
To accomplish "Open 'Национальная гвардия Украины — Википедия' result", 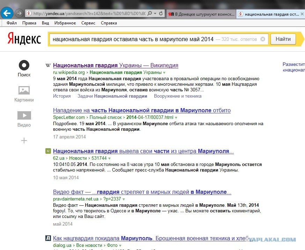I will [116, 65].
